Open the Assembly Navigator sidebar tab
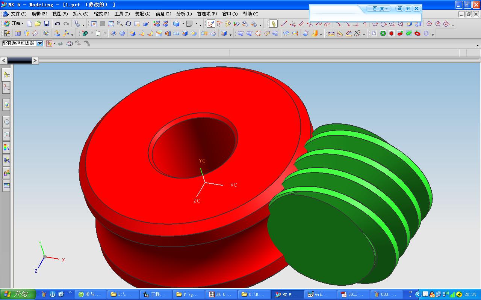The height and width of the screenshot is (300, 481). 6,75
